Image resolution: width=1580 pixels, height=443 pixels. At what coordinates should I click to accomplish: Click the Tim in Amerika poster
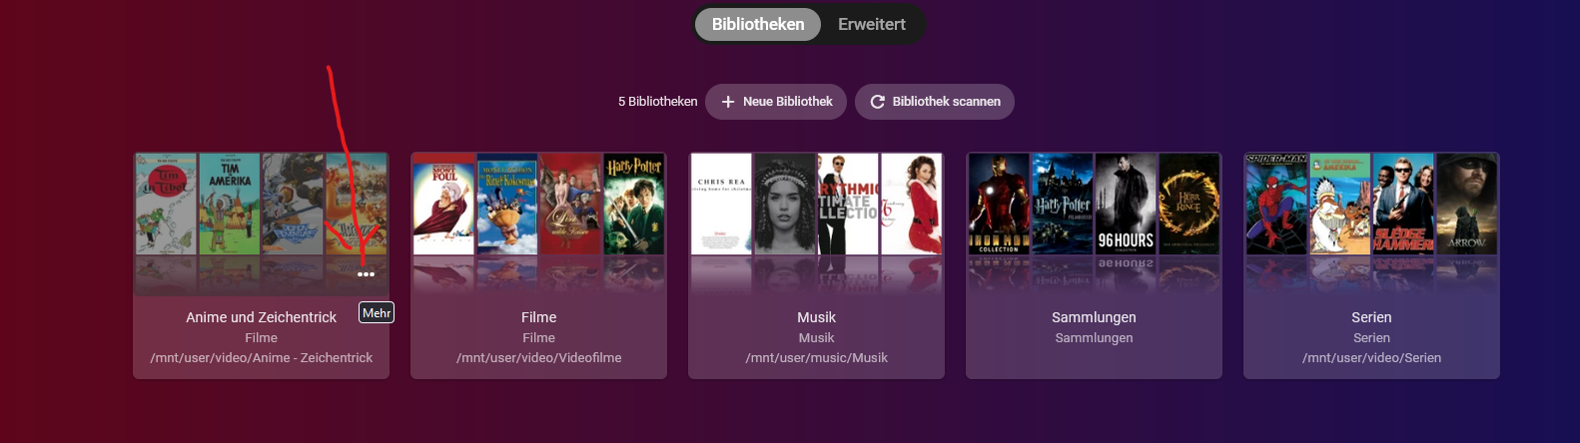tap(230, 205)
